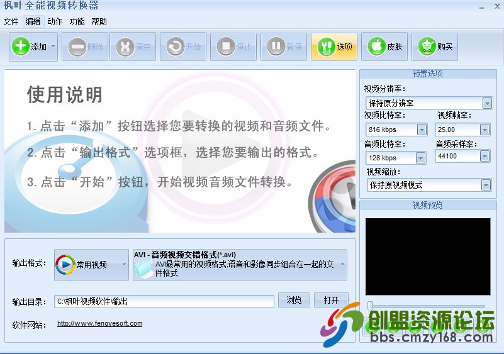Click the black video preview area

click(x=428, y=257)
